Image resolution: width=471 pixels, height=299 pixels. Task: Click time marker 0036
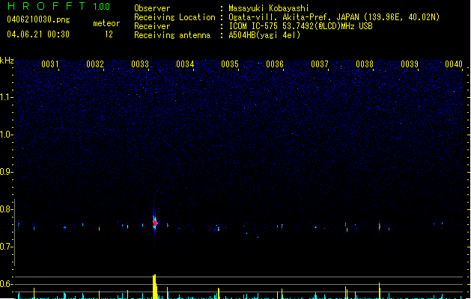[x=275, y=64]
